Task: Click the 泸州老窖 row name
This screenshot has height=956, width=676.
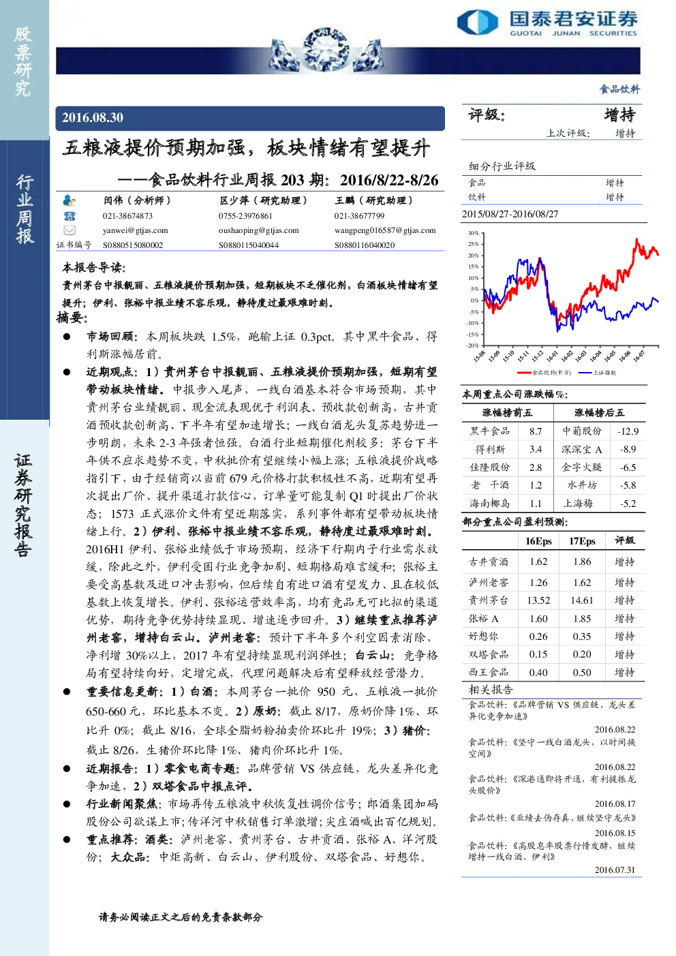Action: [x=489, y=583]
